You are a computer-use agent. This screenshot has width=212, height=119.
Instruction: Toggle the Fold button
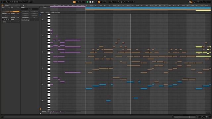pos(42,13)
